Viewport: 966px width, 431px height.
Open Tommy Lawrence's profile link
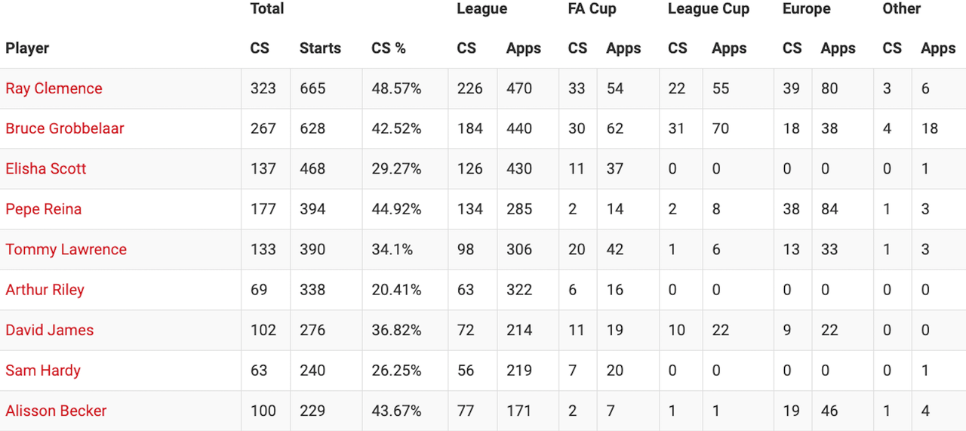pos(66,250)
